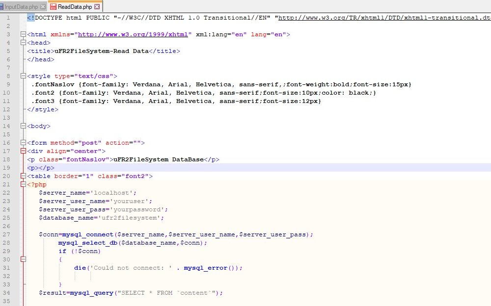Click the 'if (!$conn)' statement
Screen dimensions: 491x306
pyautogui.click(x=80, y=251)
